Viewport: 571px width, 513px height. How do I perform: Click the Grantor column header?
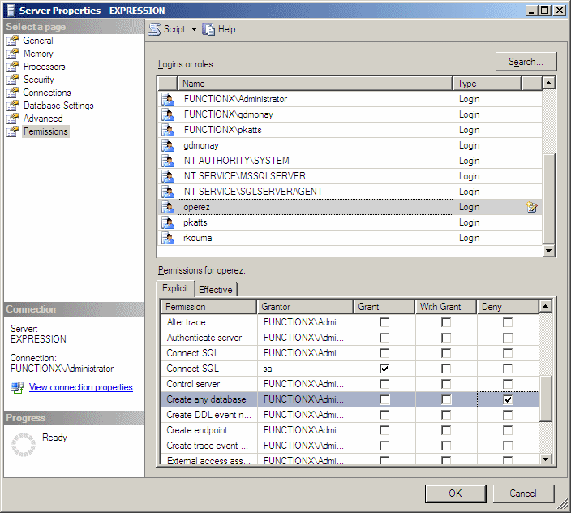[x=305, y=307]
